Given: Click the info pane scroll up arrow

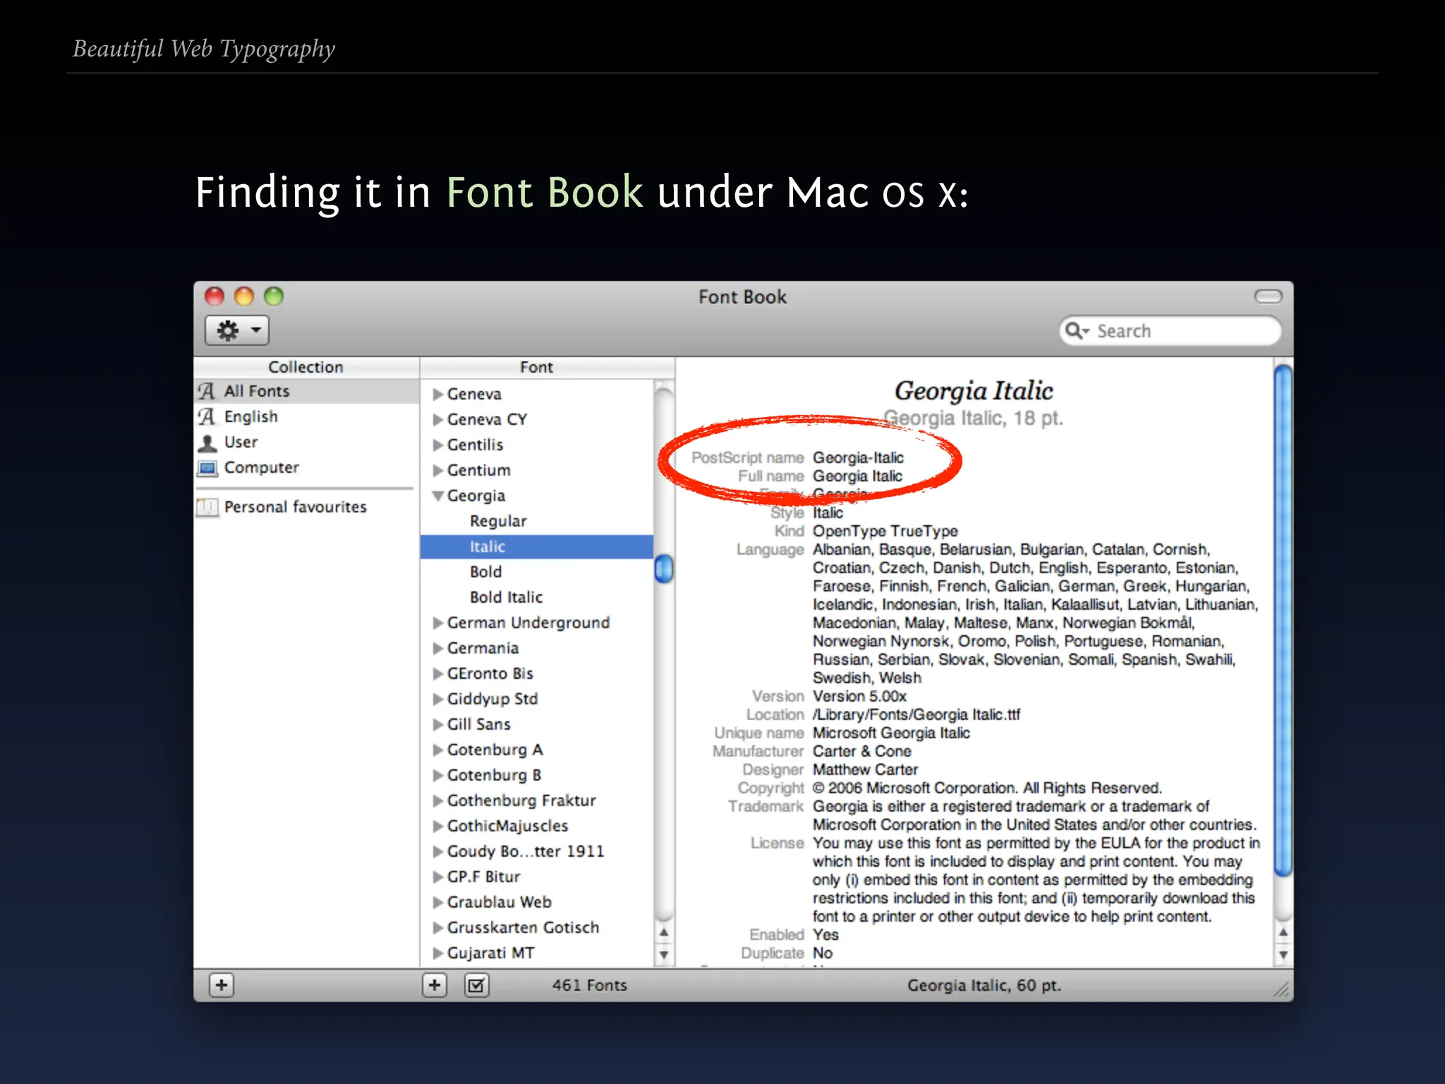Looking at the screenshot, I should tap(1283, 932).
